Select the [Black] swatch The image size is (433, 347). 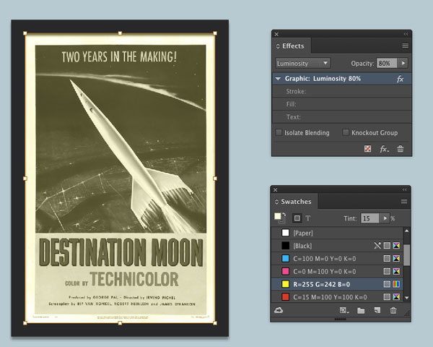coord(337,246)
